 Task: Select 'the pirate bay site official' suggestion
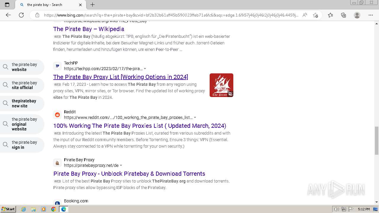pyautogui.click(x=22, y=85)
